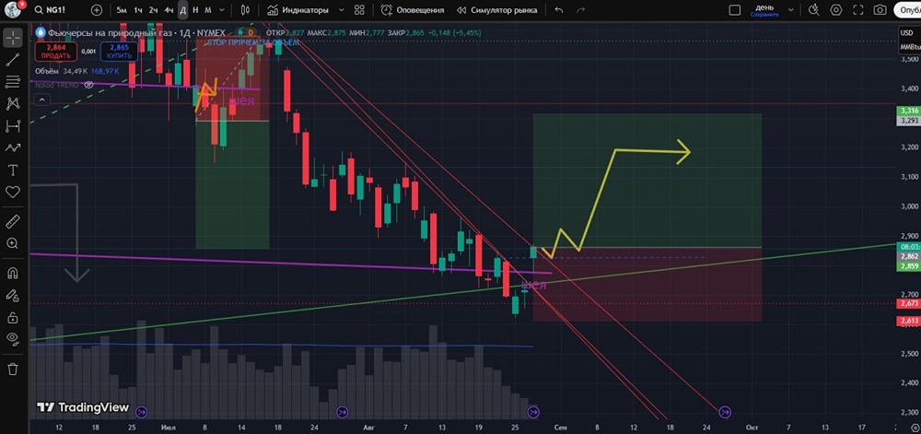Click the Объём volume indicator label
The image size is (921, 434).
[48, 71]
